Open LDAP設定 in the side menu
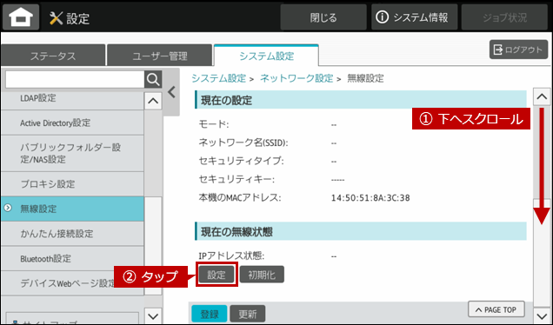The image size is (553, 325). (x=72, y=100)
